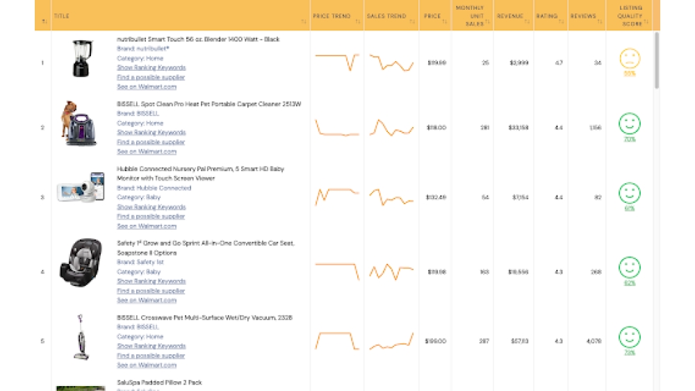The height and width of the screenshot is (391, 695).
Task: Click sort arrows icon beside Sales Trend header
Action: pyautogui.click(x=413, y=22)
